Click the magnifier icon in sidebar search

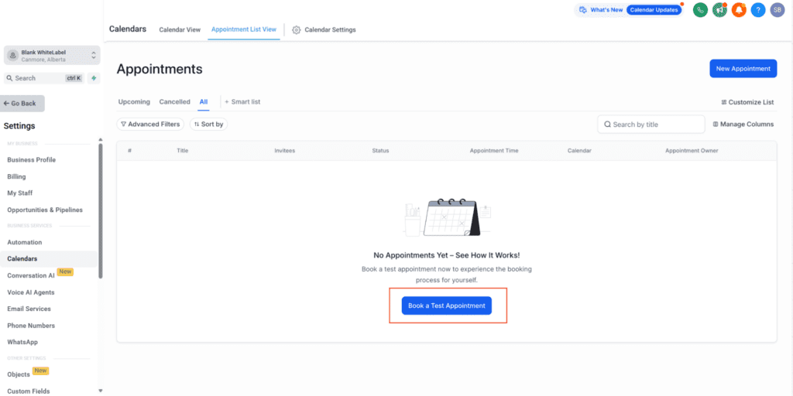(x=9, y=78)
